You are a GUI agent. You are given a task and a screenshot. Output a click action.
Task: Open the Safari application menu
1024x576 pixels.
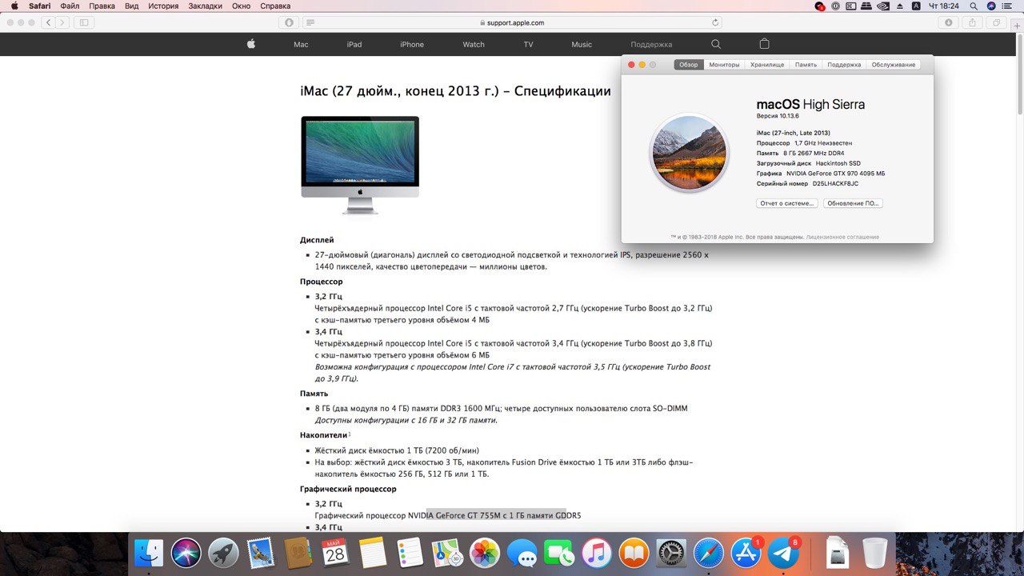[40, 6]
